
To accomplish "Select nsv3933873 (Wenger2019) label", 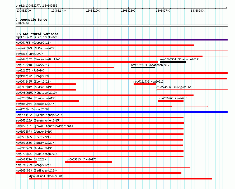I will click(x=34, y=132).
